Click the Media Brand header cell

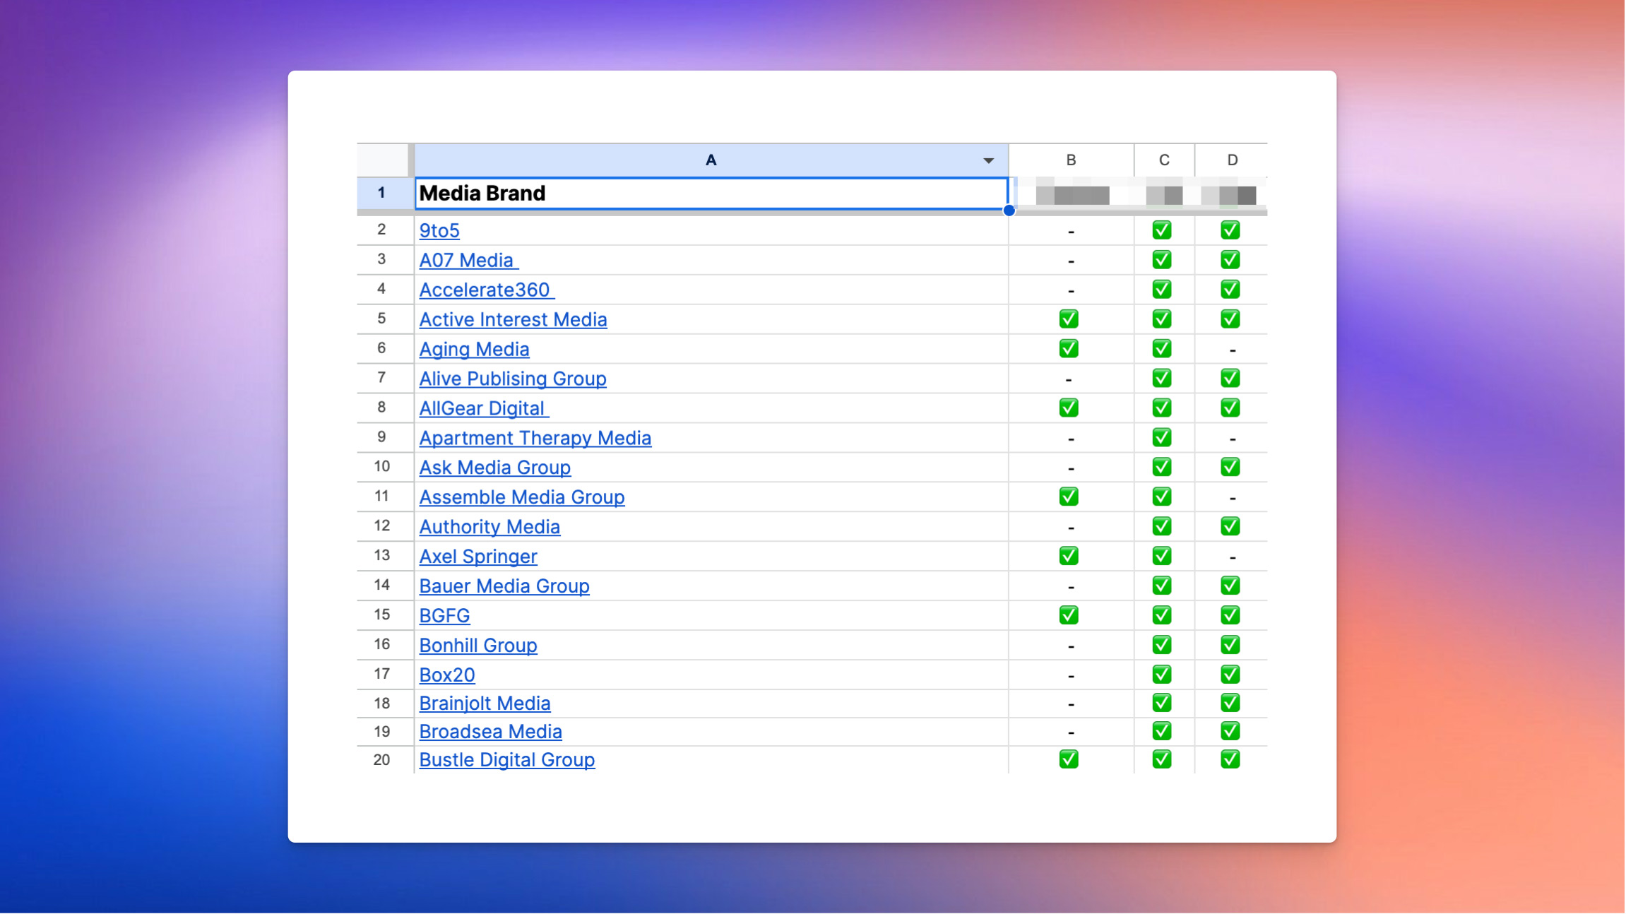point(711,194)
